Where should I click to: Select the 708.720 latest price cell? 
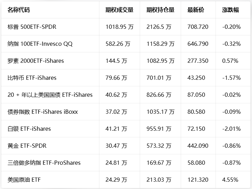198,27
